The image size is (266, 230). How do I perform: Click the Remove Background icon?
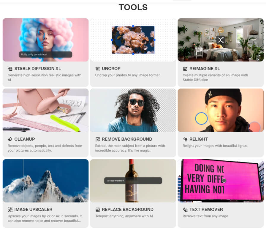(x=98, y=139)
